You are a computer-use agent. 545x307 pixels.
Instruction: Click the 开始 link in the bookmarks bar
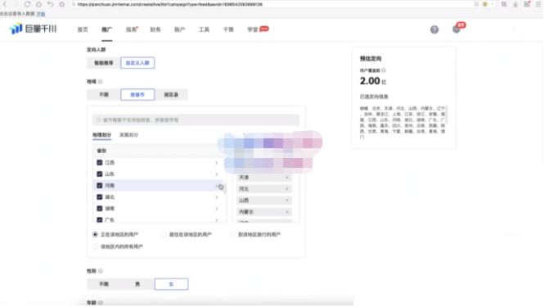[41, 14]
